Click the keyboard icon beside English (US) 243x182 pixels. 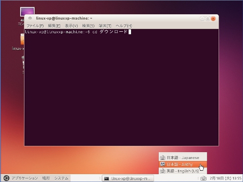(x=162, y=171)
